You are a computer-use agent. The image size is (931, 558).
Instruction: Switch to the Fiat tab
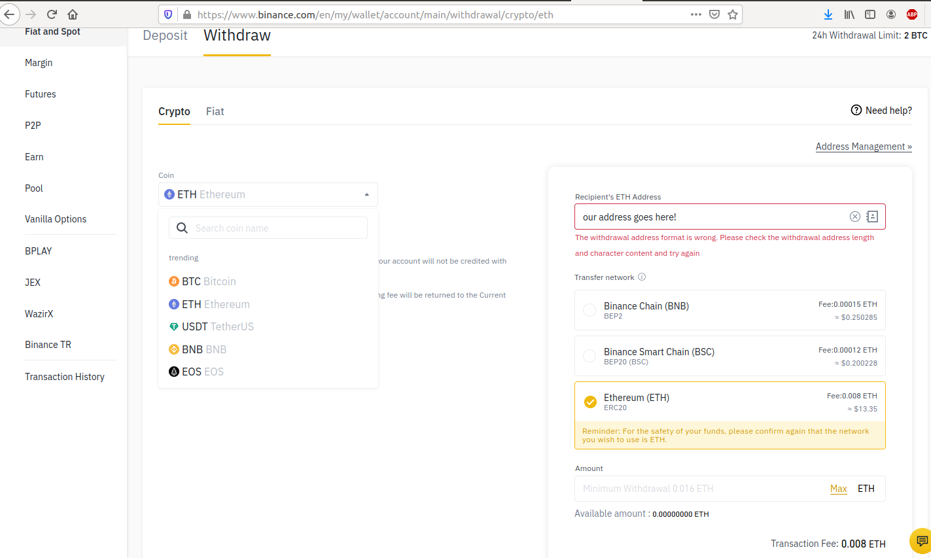(215, 111)
